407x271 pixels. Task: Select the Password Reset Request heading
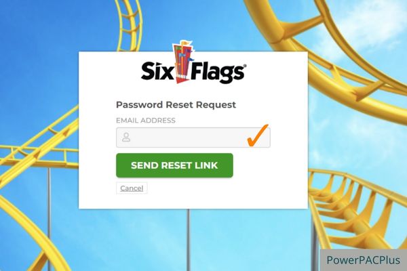click(x=176, y=105)
